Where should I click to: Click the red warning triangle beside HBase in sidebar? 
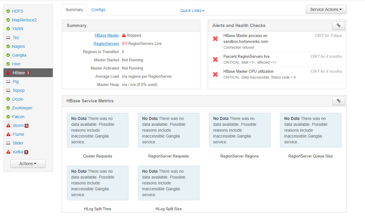tap(8, 73)
